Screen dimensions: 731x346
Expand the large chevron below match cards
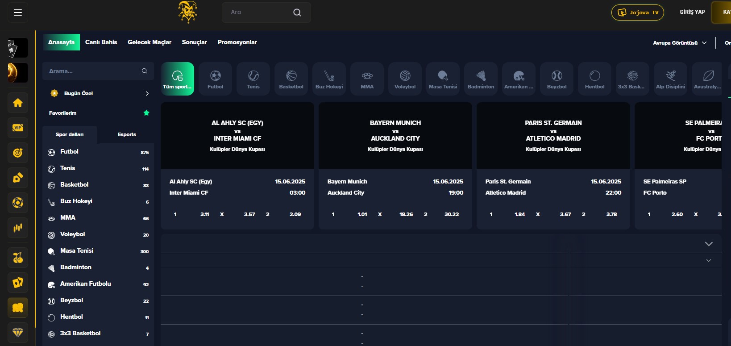point(709,244)
